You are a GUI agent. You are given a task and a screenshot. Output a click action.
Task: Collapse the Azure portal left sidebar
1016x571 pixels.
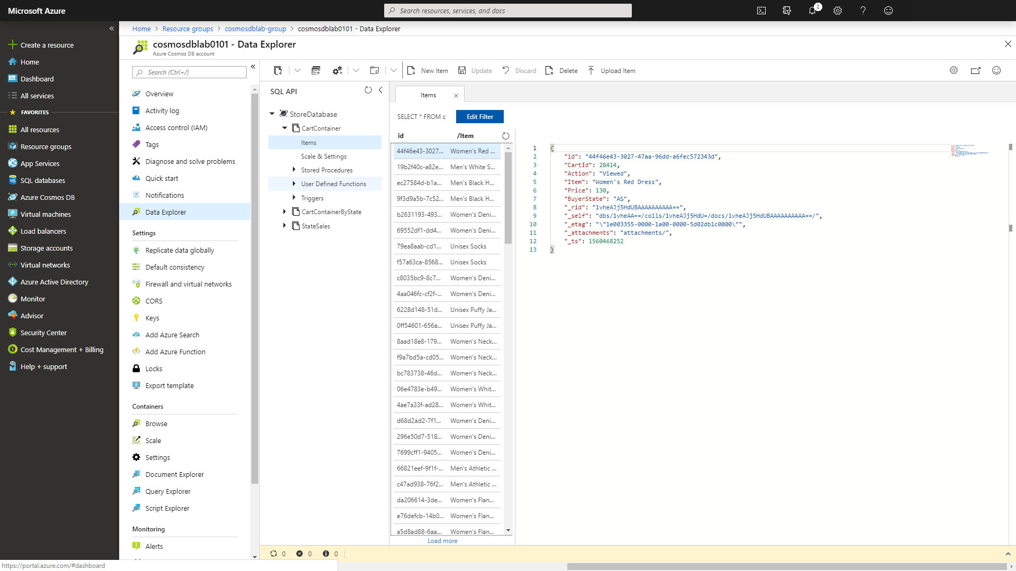(x=112, y=29)
